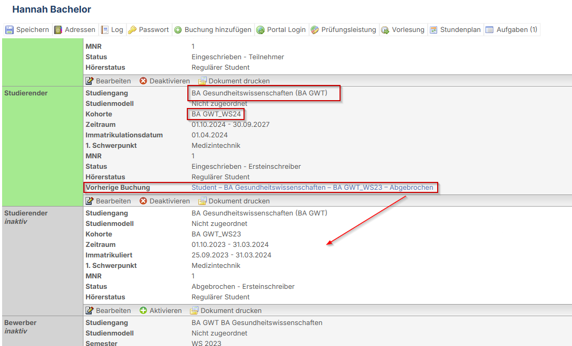Edit the BA GWT_WS24 student booking
Screen dimensions: 572x346
point(108,201)
